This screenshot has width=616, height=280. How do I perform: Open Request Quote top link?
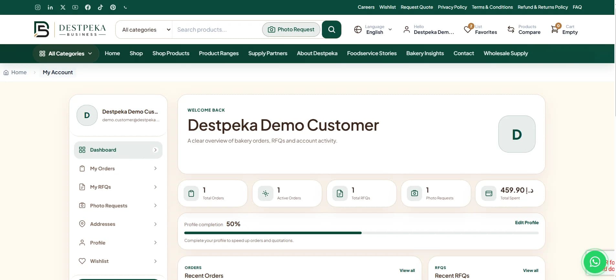point(417,7)
